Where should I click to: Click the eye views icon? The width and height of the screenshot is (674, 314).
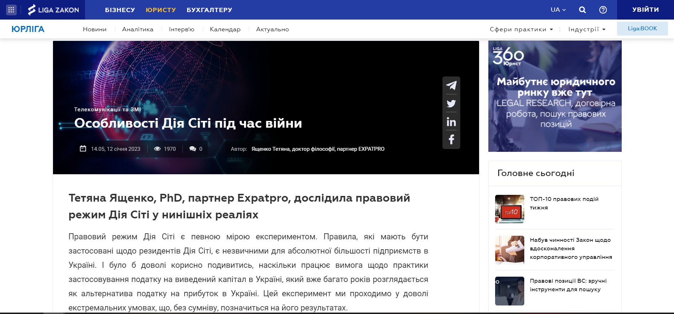pyautogui.click(x=157, y=149)
